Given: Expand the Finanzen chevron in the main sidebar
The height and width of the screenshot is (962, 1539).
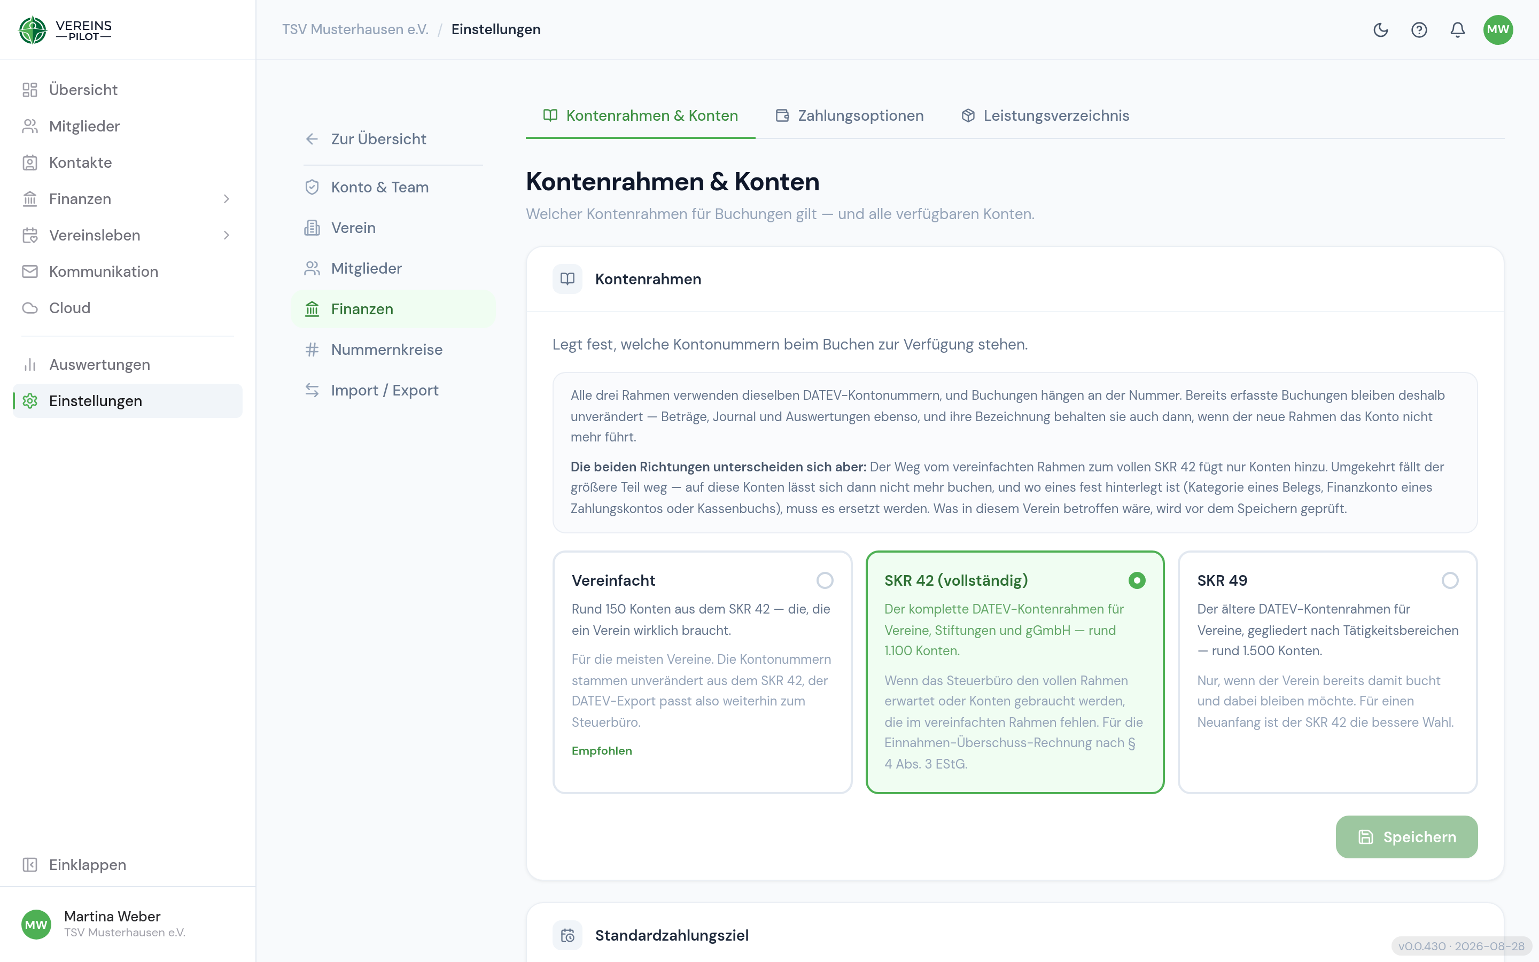Looking at the screenshot, I should [x=227, y=199].
